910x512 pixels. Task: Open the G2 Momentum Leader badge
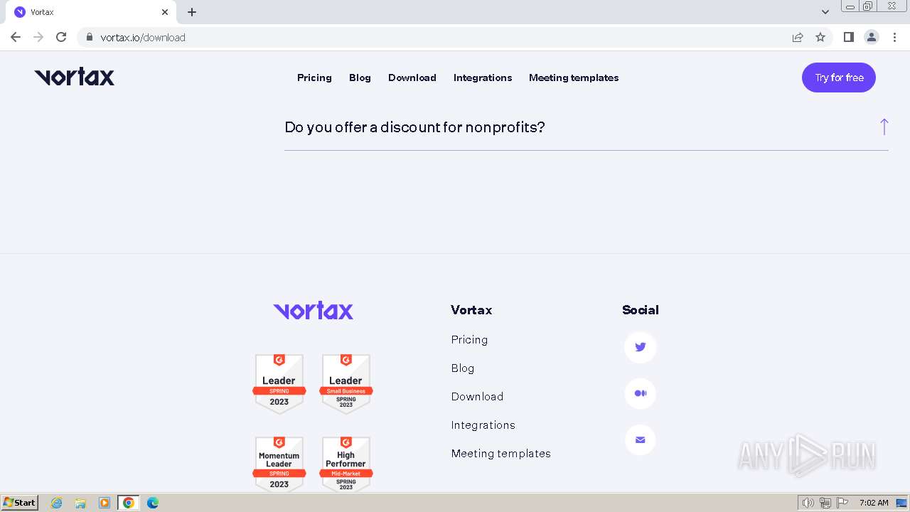tap(279, 465)
